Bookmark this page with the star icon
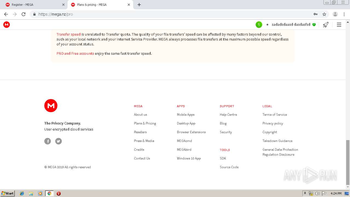The width and height of the screenshot is (350, 197). [x=324, y=14]
